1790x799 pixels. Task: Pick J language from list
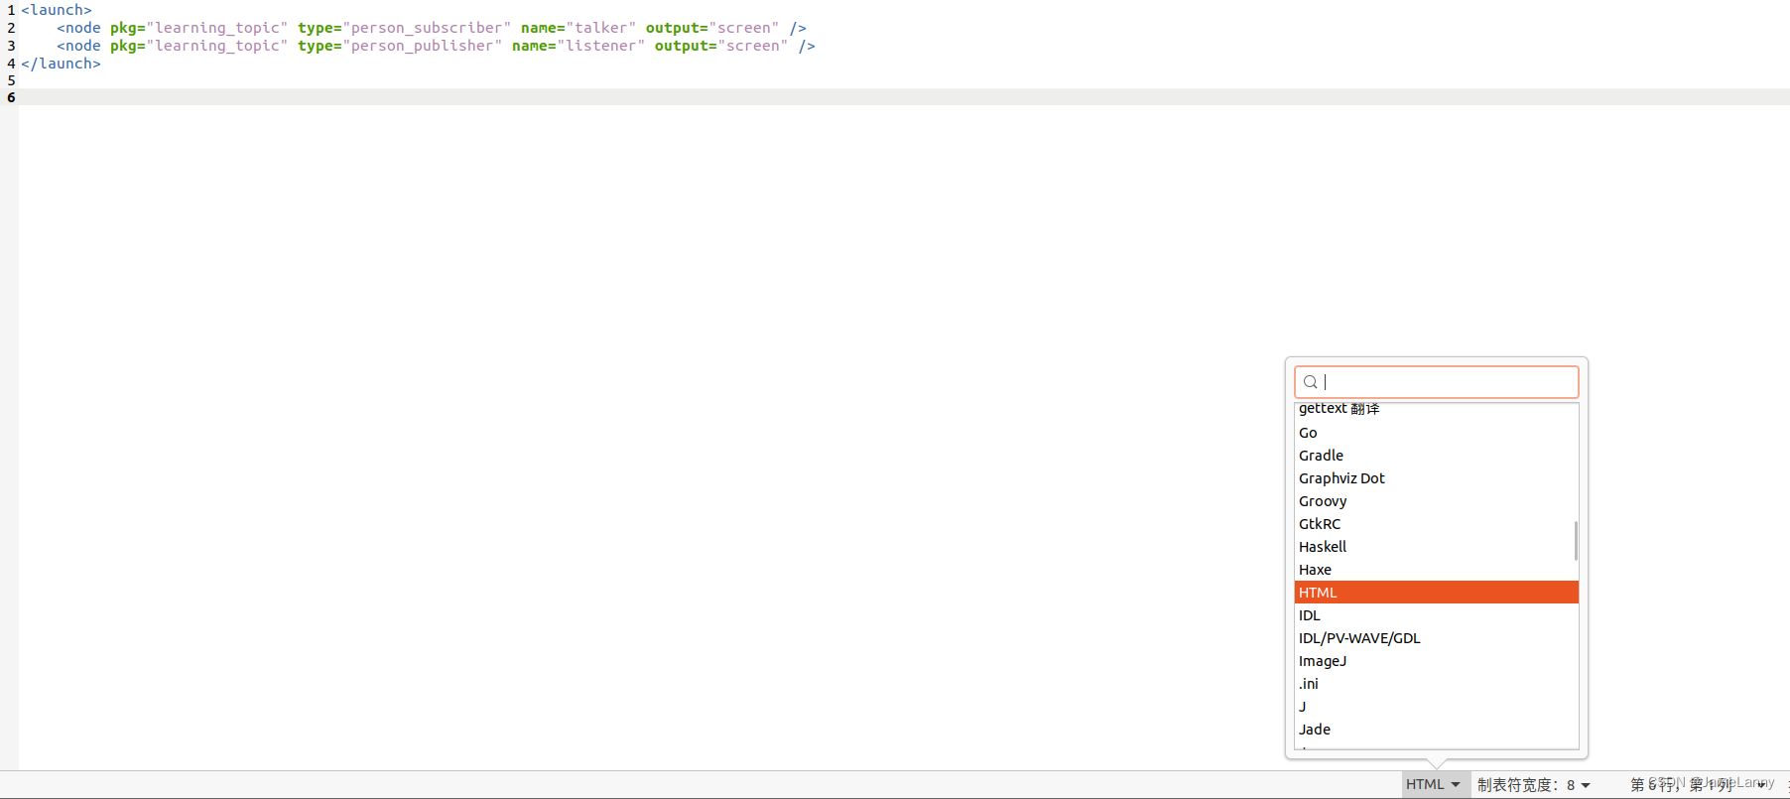pos(1436,707)
